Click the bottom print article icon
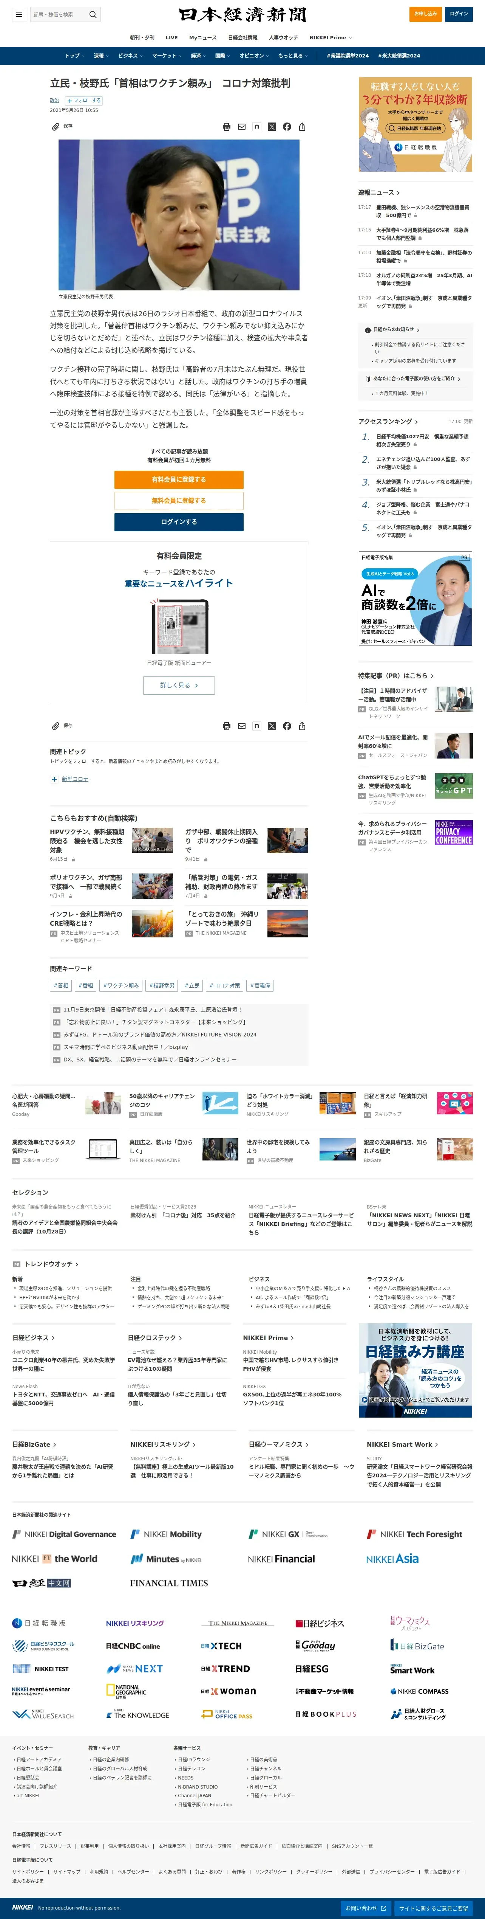Screen dimensions: 485x1919 [x=227, y=726]
